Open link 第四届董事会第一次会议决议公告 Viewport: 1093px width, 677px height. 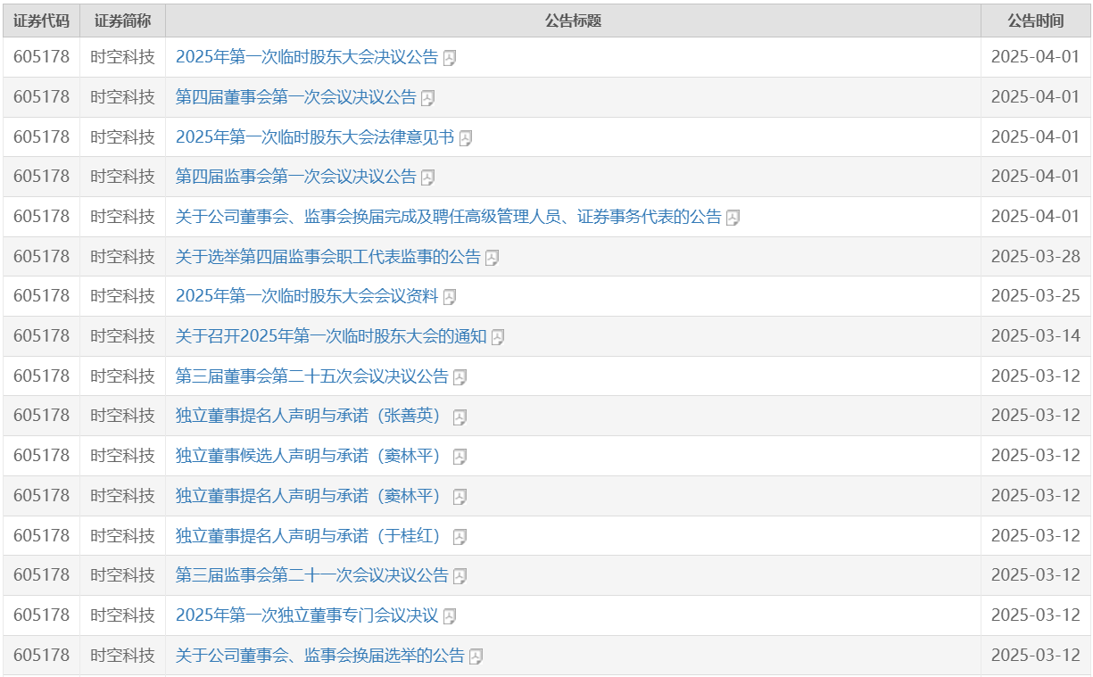click(296, 97)
